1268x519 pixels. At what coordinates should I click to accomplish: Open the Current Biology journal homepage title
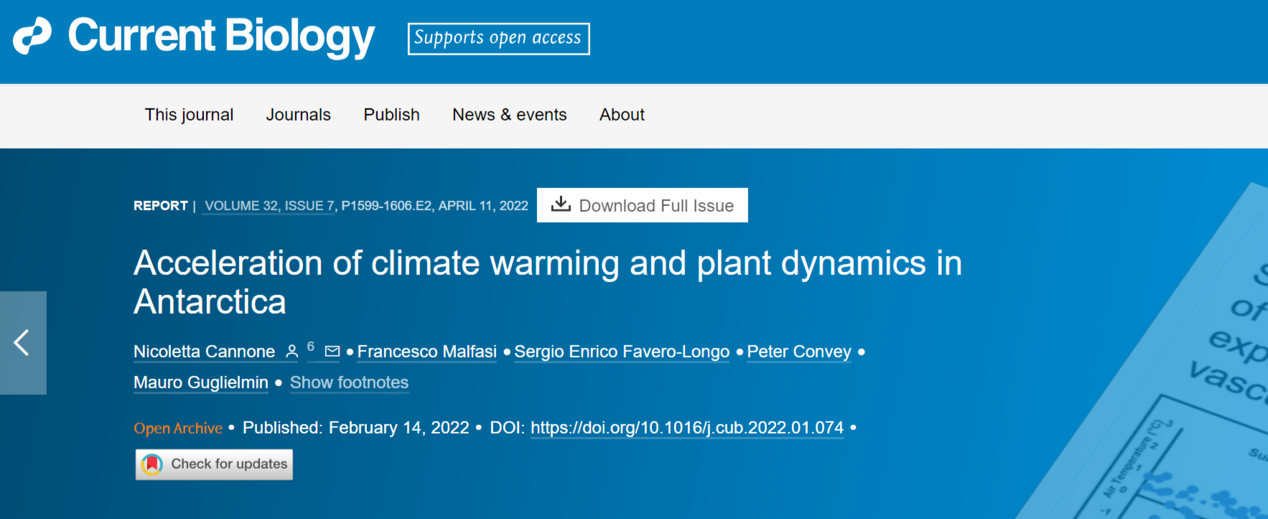[221, 36]
